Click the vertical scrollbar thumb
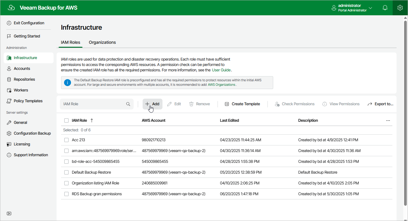Viewport: 408px width, 221px height. click(405, 113)
